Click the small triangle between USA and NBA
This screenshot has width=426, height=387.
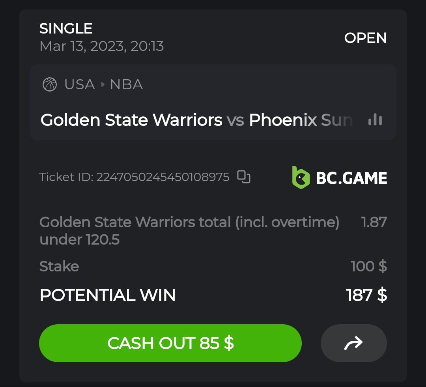tap(103, 84)
